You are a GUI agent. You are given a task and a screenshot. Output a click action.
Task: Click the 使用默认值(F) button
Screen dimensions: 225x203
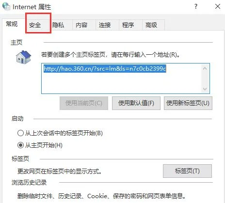point(136,103)
